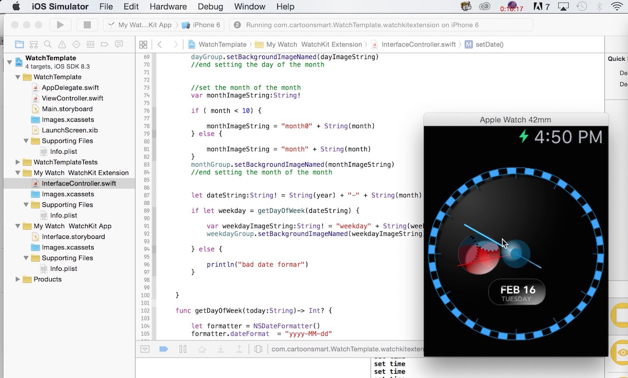Viewport: 628px width, 378px height.
Task: Go forward in editor history
Action: pos(176,44)
